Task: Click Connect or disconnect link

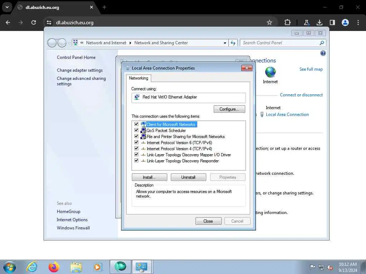Action: 301,95
